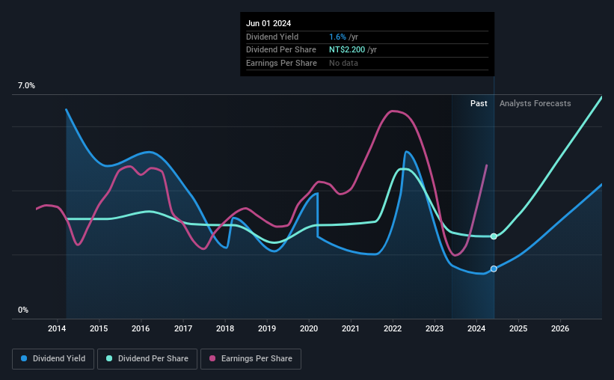The image size is (614, 380).
Task: Click the 2024 x-axis label
Action: tap(476, 328)
